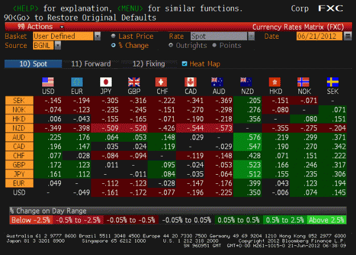Click the NZD/CAD cell showing -.544
356x255 pixels.
(x=190, y=128)
